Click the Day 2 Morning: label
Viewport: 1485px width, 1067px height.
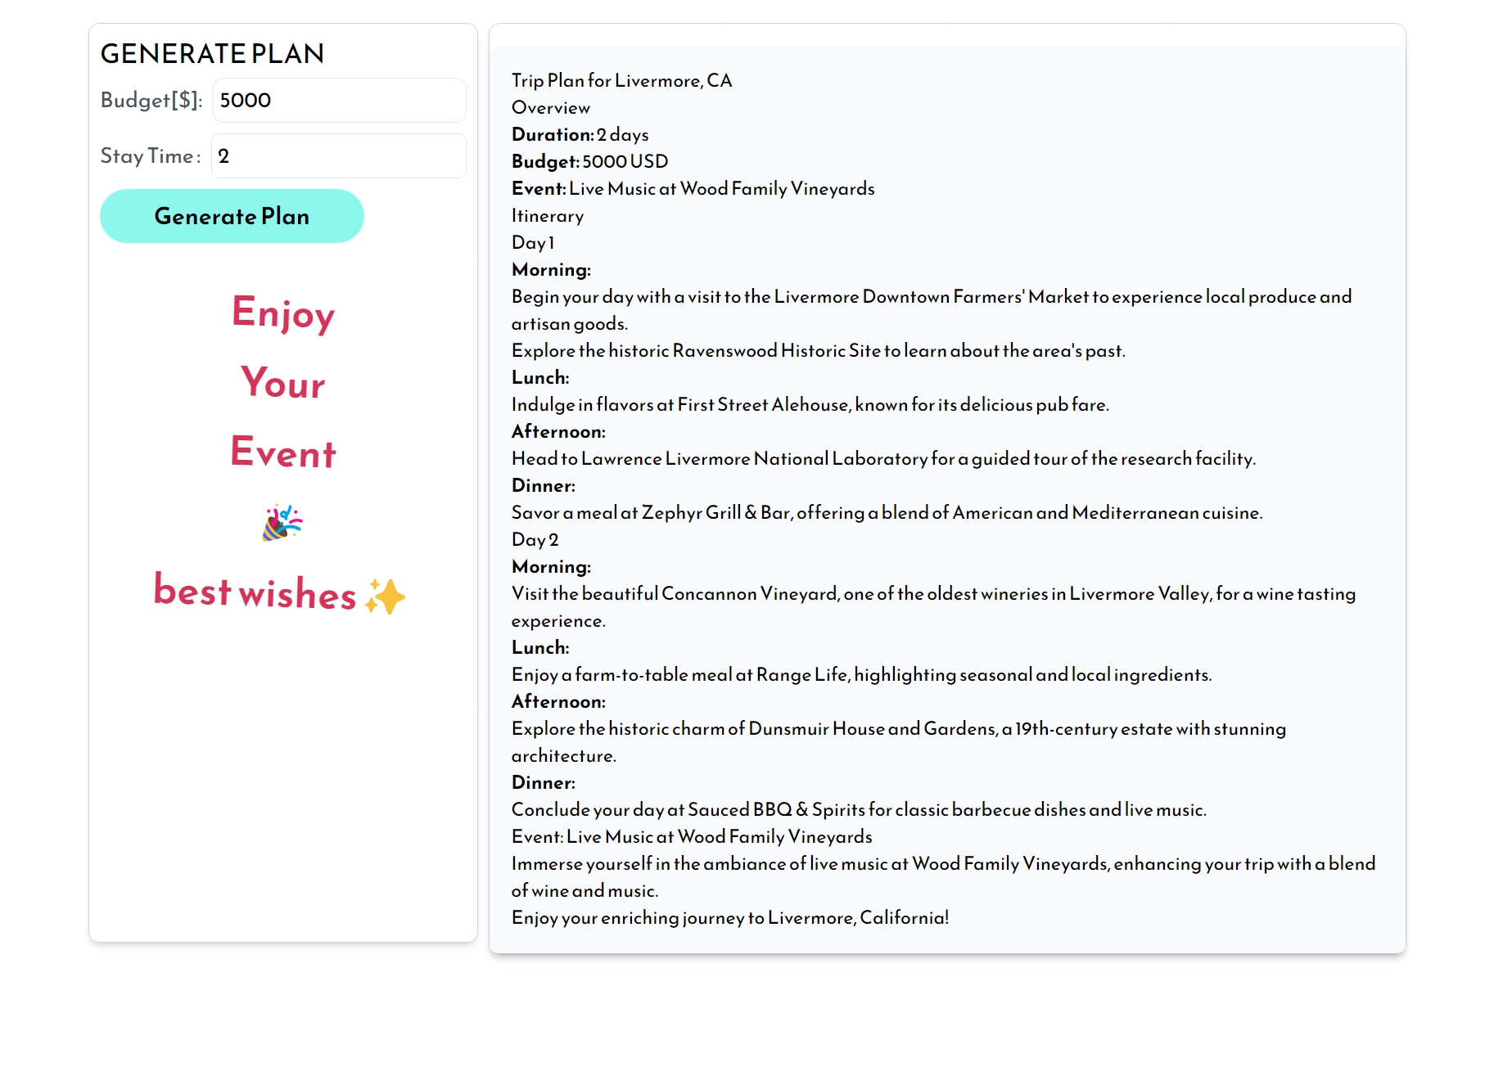(x=551, y=566)
